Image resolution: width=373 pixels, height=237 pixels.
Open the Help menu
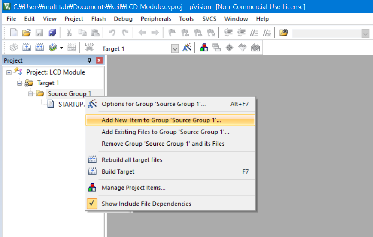click(x=262, y=19)
